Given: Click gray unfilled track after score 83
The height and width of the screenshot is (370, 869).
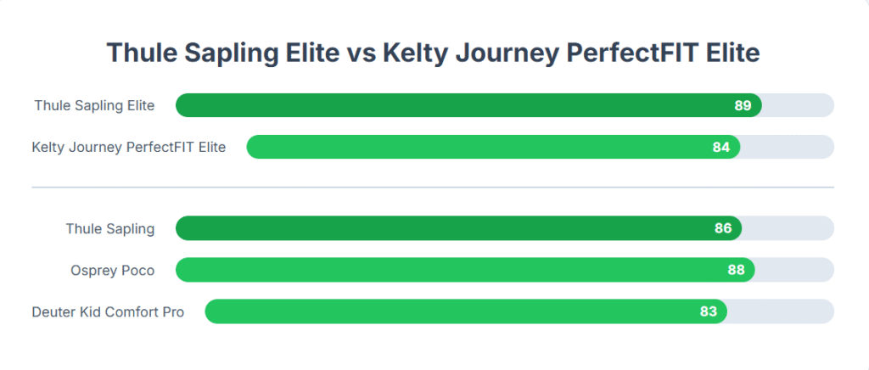Looking at the screenshot, I should (x=781, y=311).
